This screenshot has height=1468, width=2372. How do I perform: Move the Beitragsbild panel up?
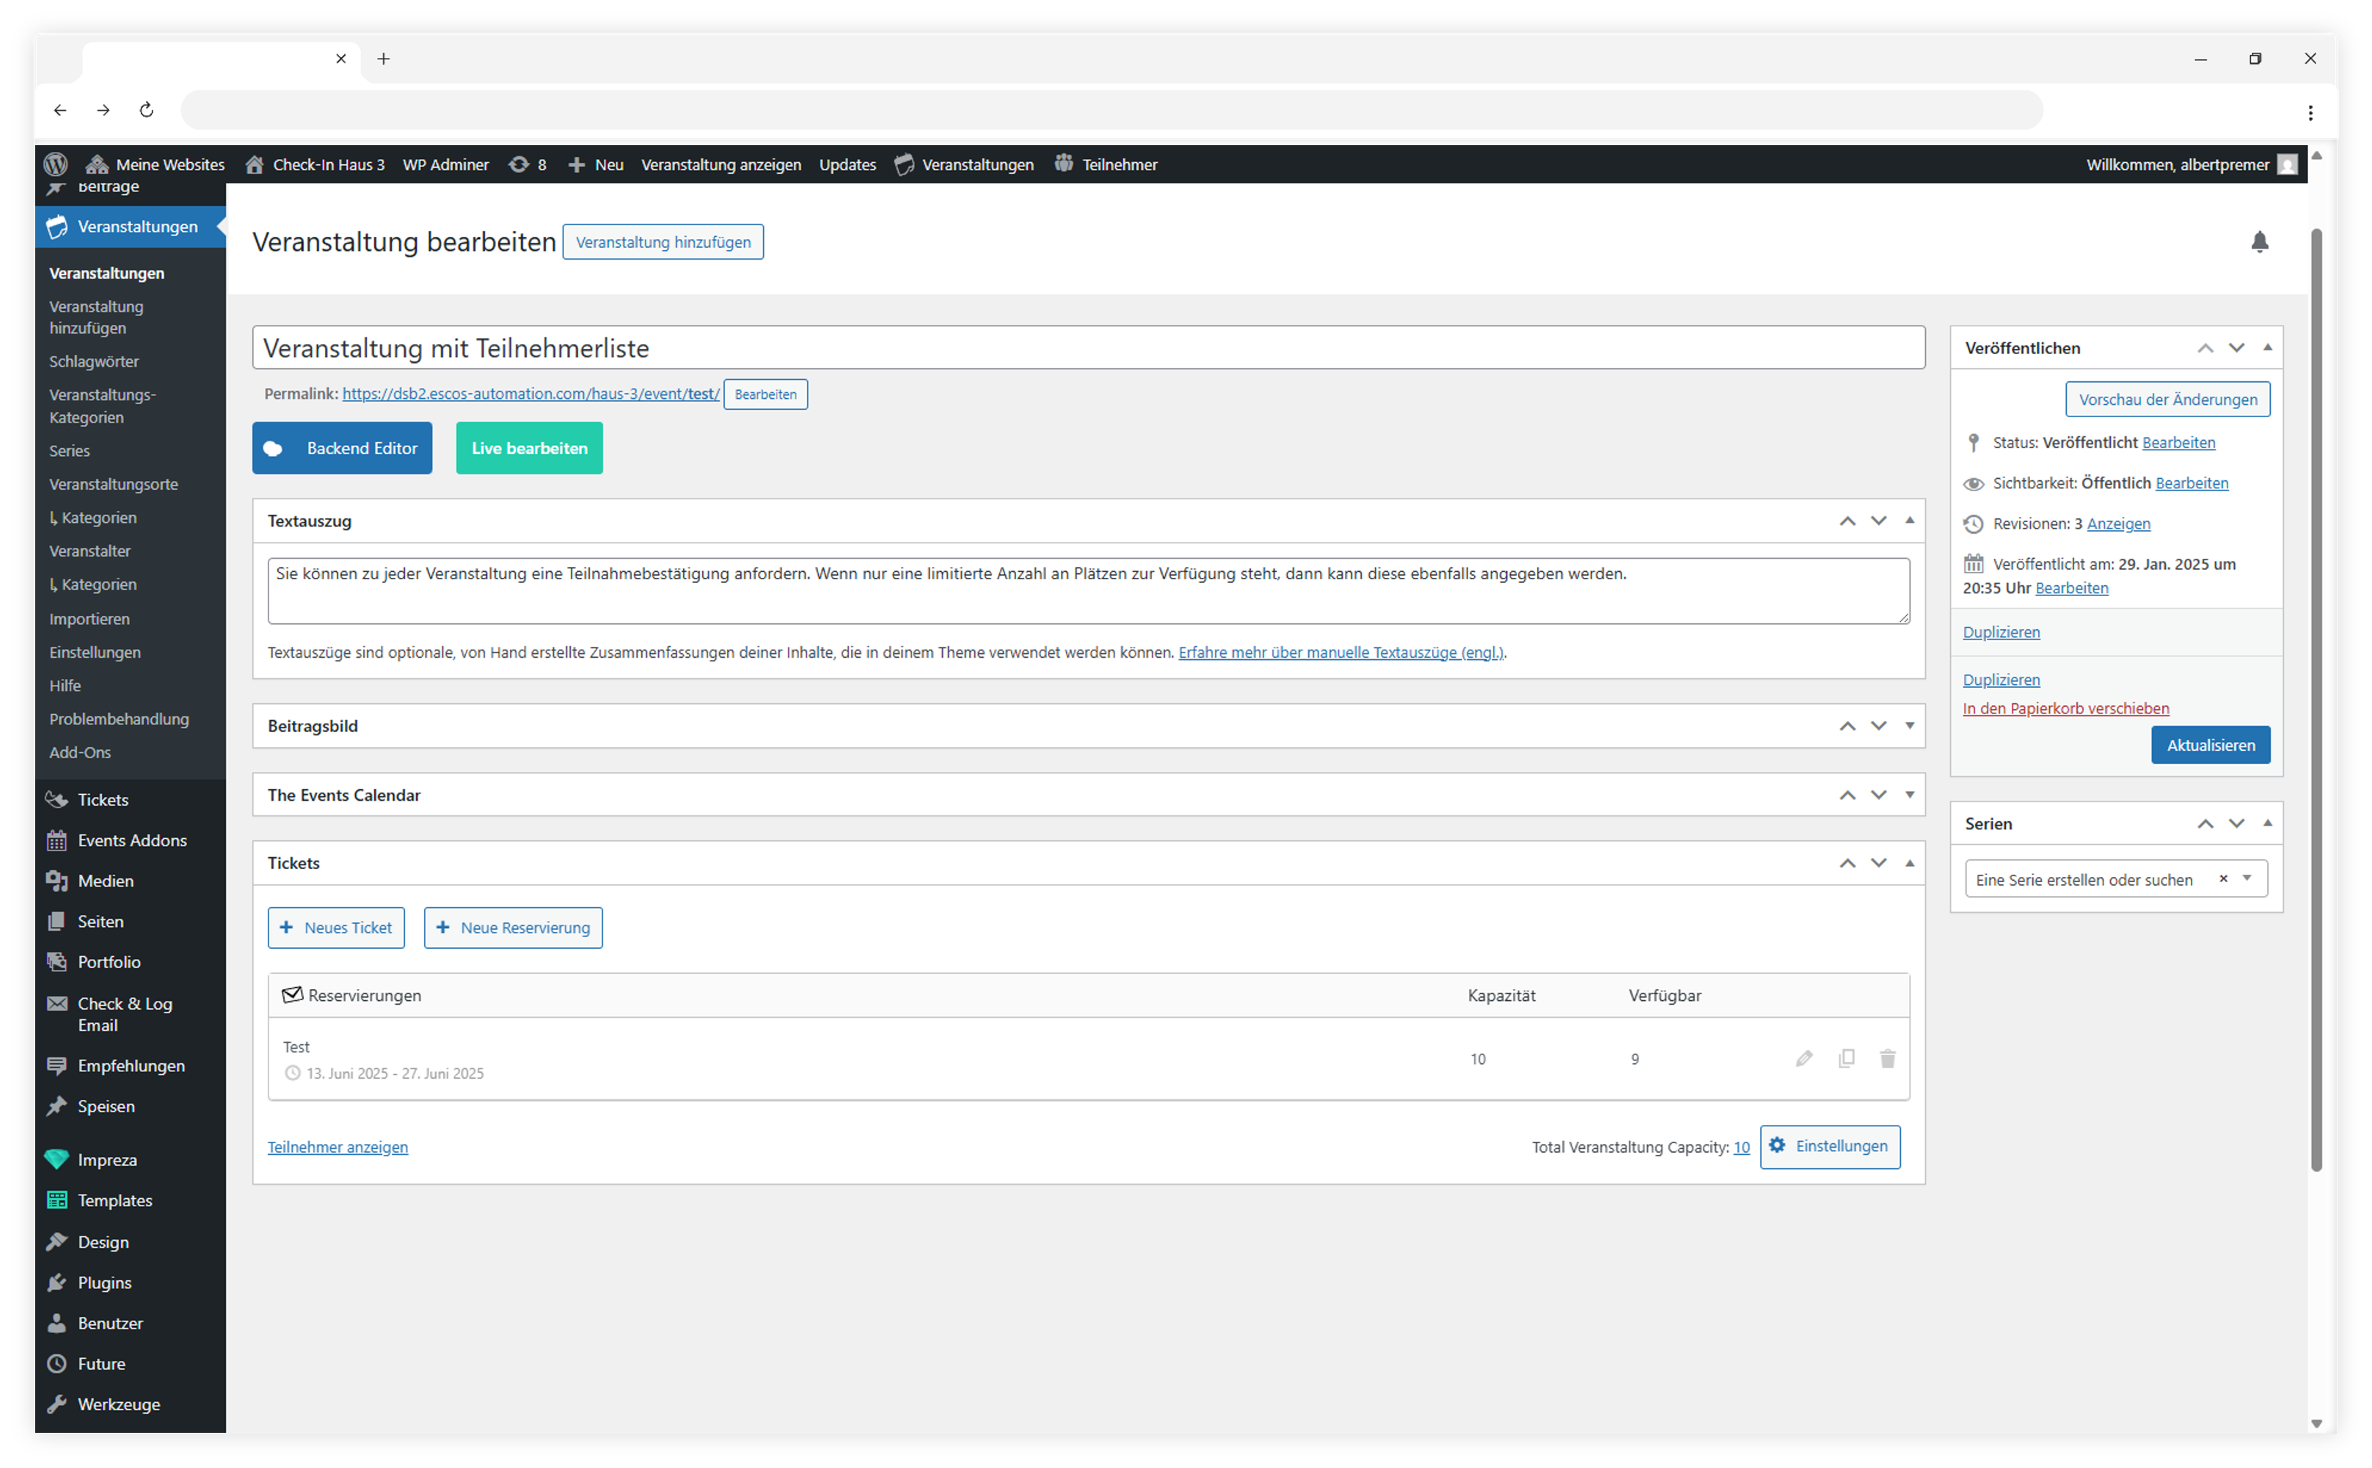pos(1847,726)
